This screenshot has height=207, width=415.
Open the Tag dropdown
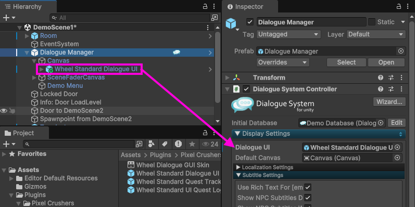pos(288,34)
